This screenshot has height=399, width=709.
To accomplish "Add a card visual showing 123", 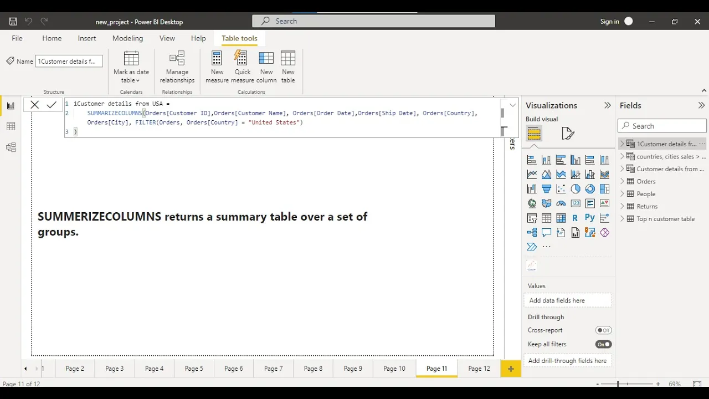I will tap(576, 203).
